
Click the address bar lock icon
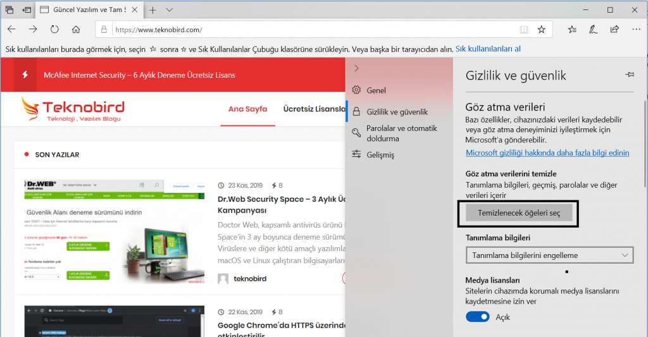click(x=104, y=29)
